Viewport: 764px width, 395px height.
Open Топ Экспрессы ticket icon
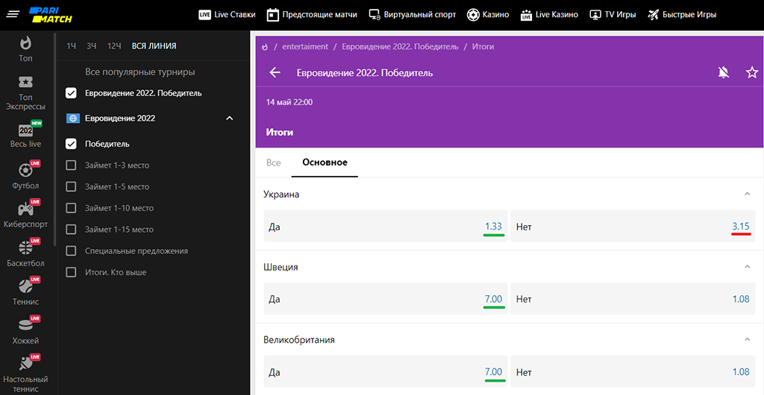[x=25, y=82]
